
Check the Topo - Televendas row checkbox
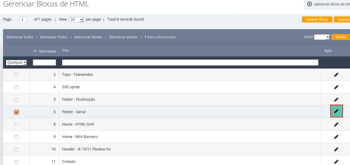coord(16,75)
